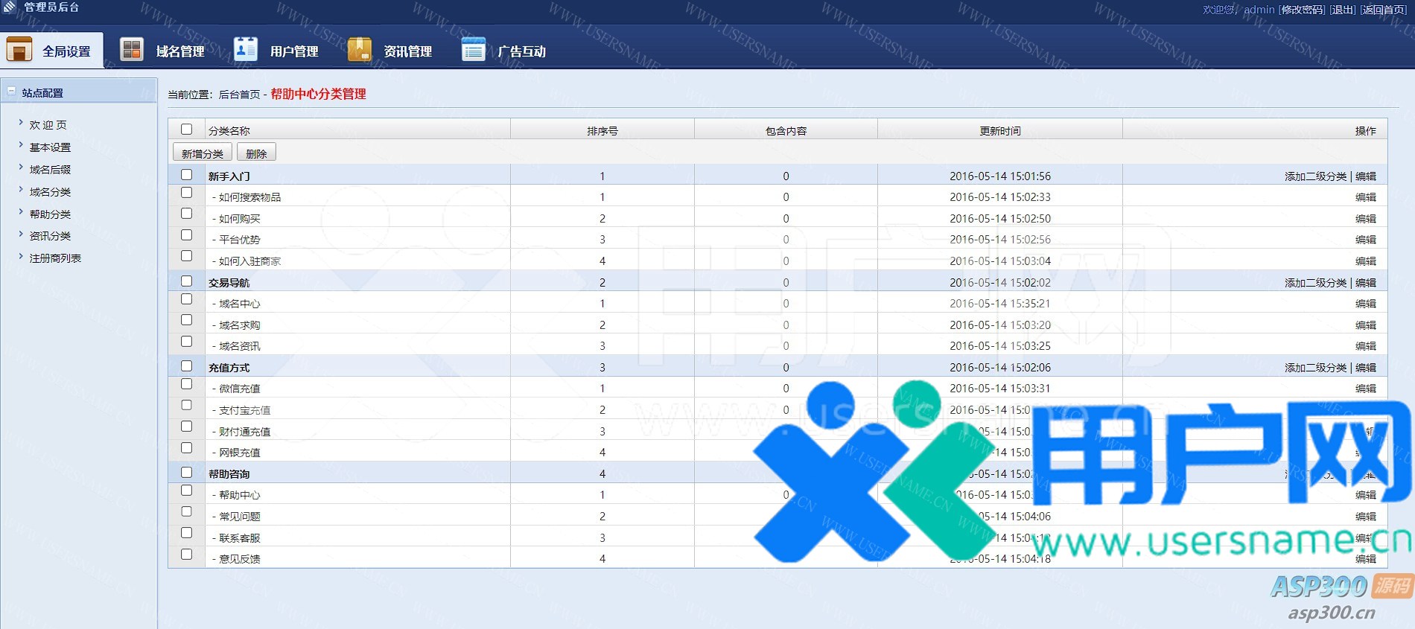Check the 交易导航 row checkbox
Image resolution: width=1415 pixels, height=629 pixels.
point(187,281)
